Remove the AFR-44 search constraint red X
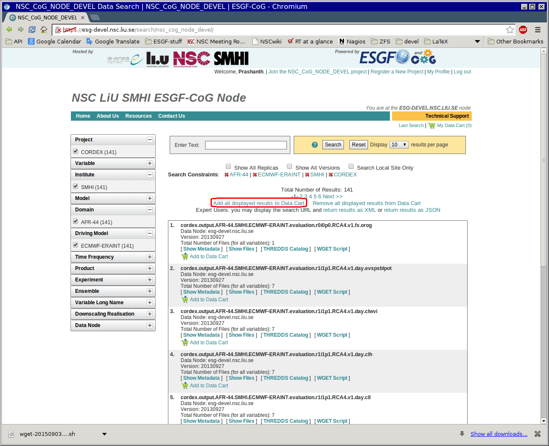The height and width of the screenshot is (446, 549). click(x=227, y=175)
